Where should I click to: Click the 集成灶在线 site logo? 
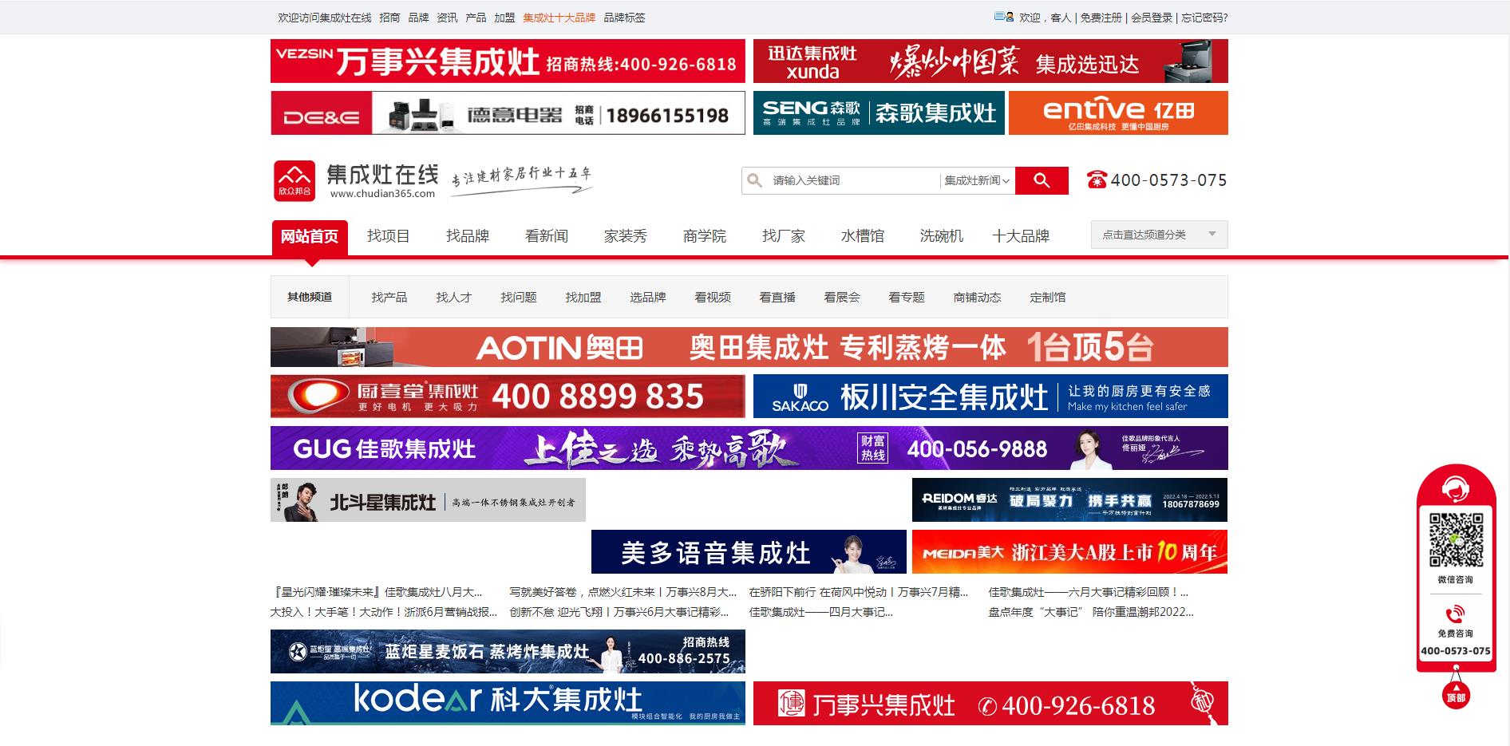point(357,181)
